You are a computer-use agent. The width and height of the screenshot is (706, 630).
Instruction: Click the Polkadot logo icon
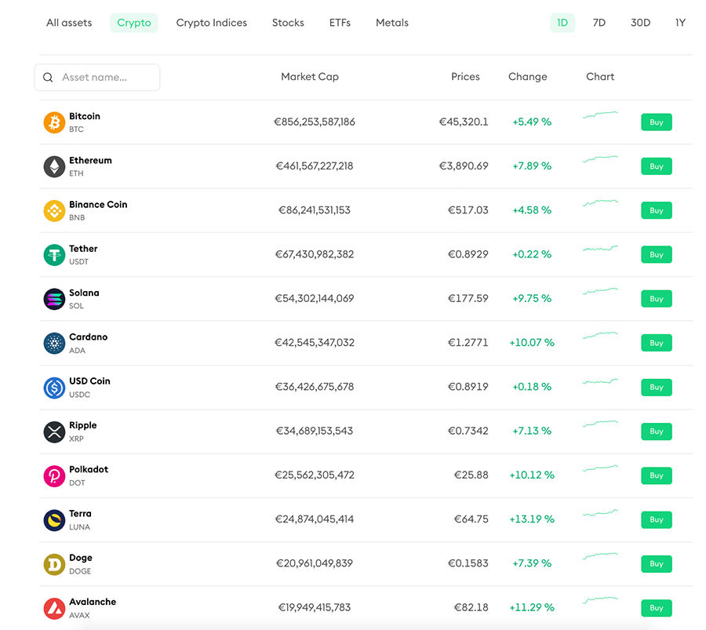(x=54, y=476)
